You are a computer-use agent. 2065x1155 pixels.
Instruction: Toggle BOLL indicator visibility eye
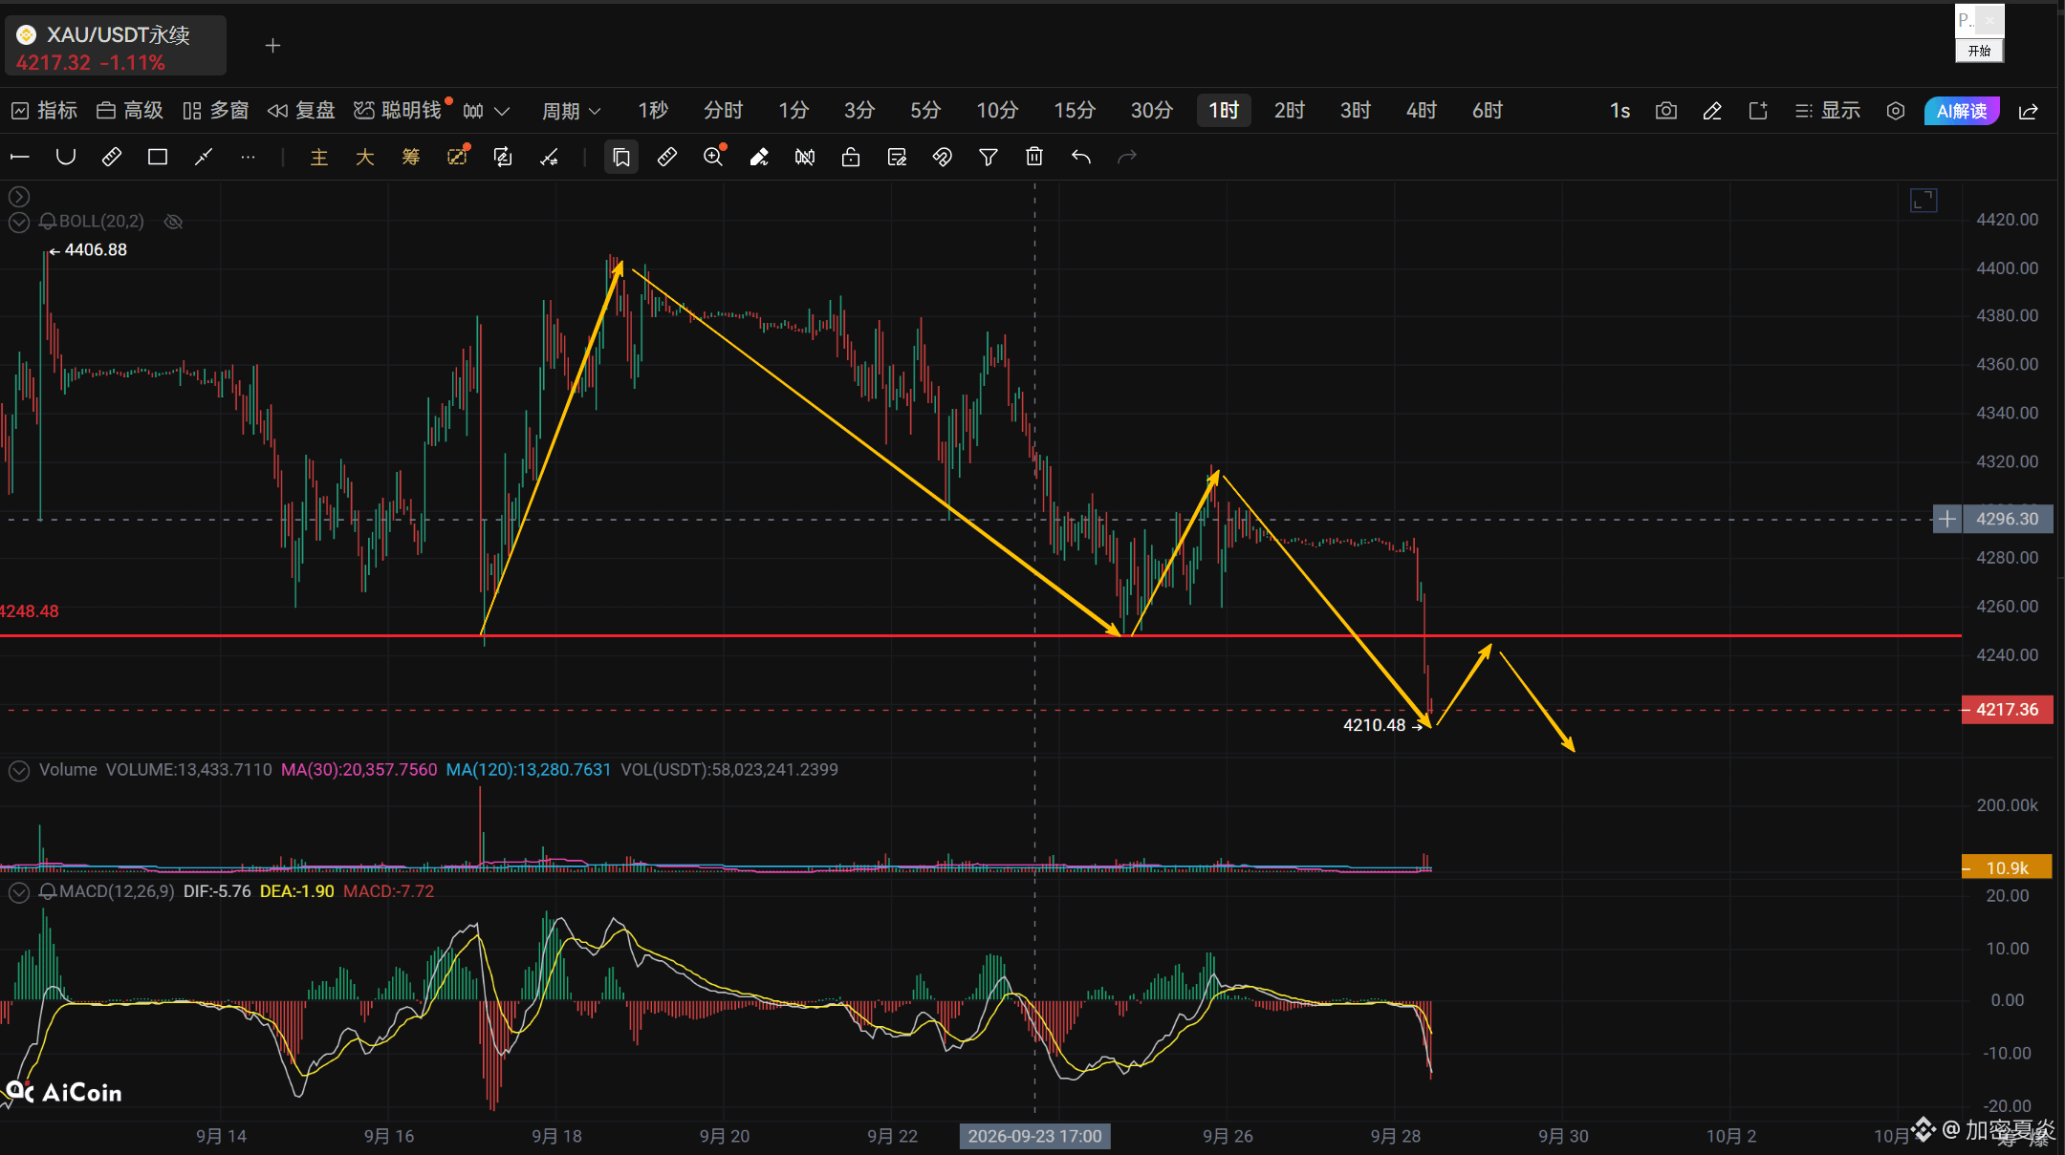[173, 222]
